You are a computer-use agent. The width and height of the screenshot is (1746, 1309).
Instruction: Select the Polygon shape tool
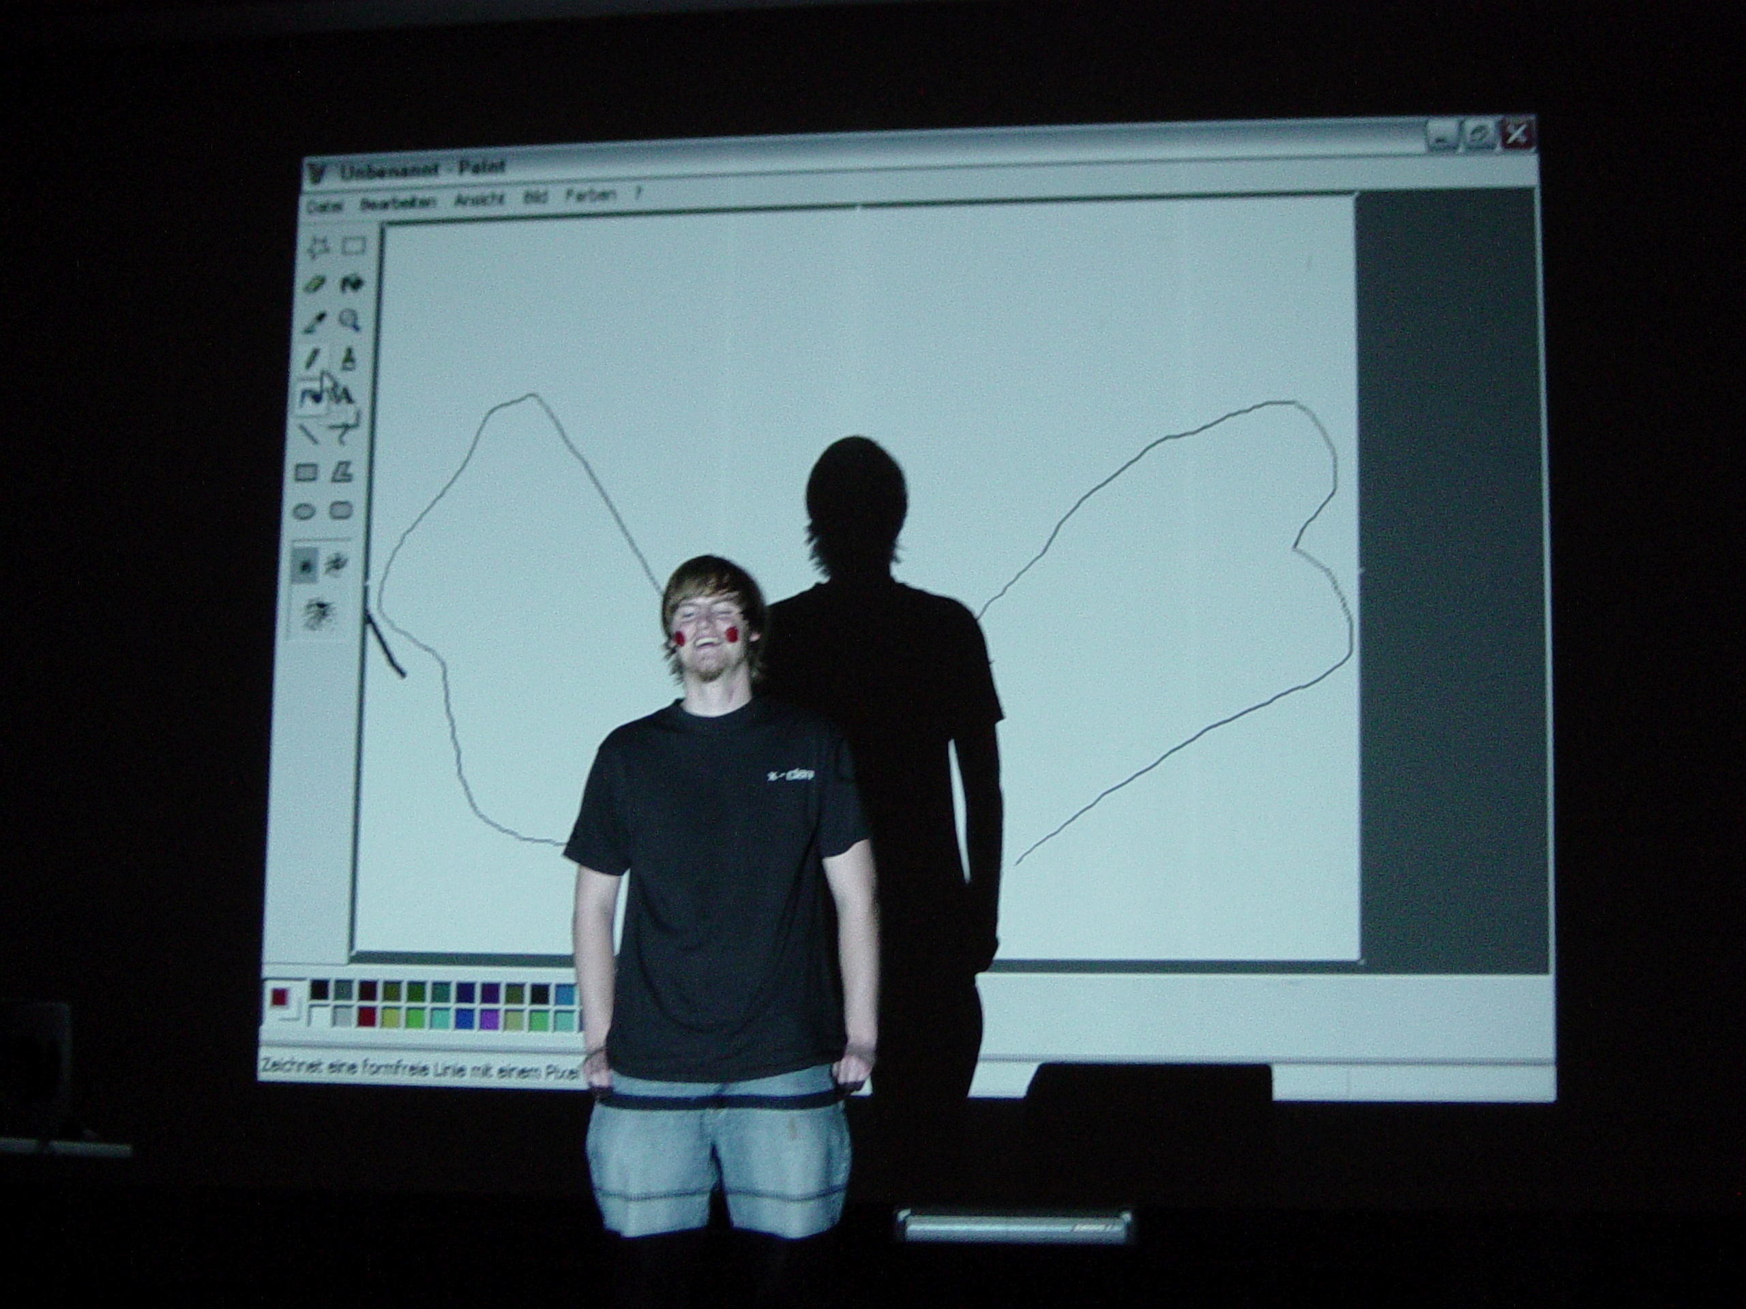pos(342,472)
